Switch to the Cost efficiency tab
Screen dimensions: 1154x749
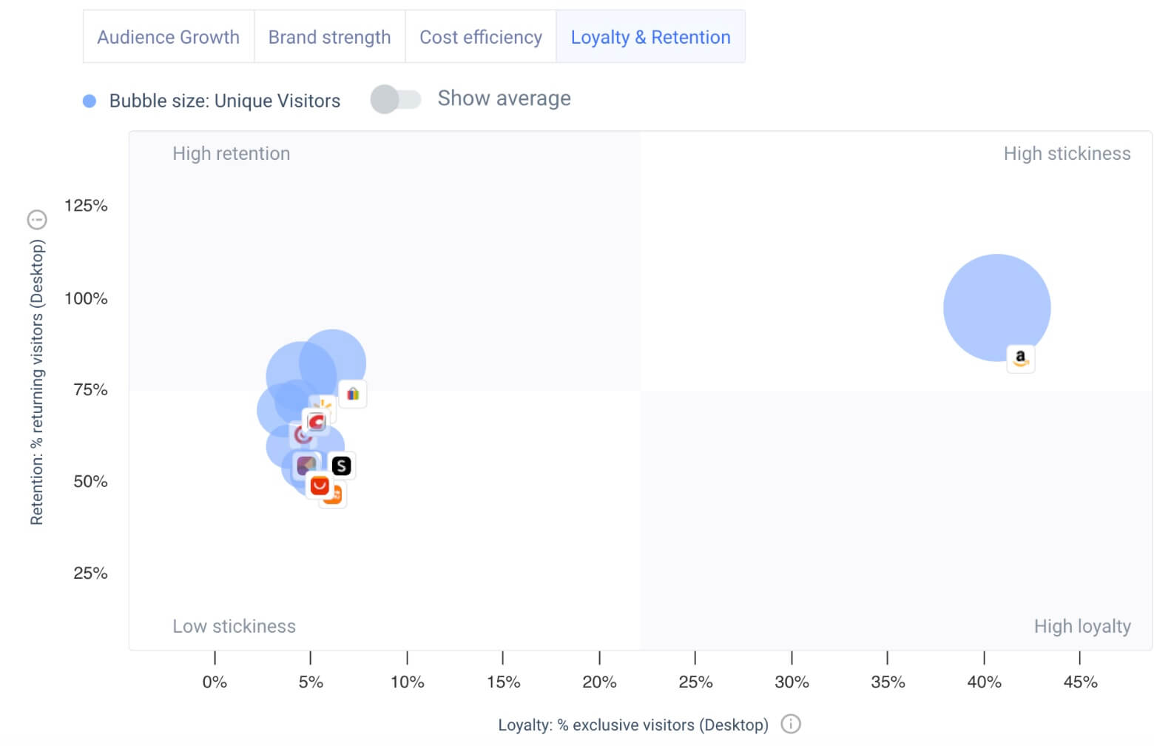[x=481, y=36]
